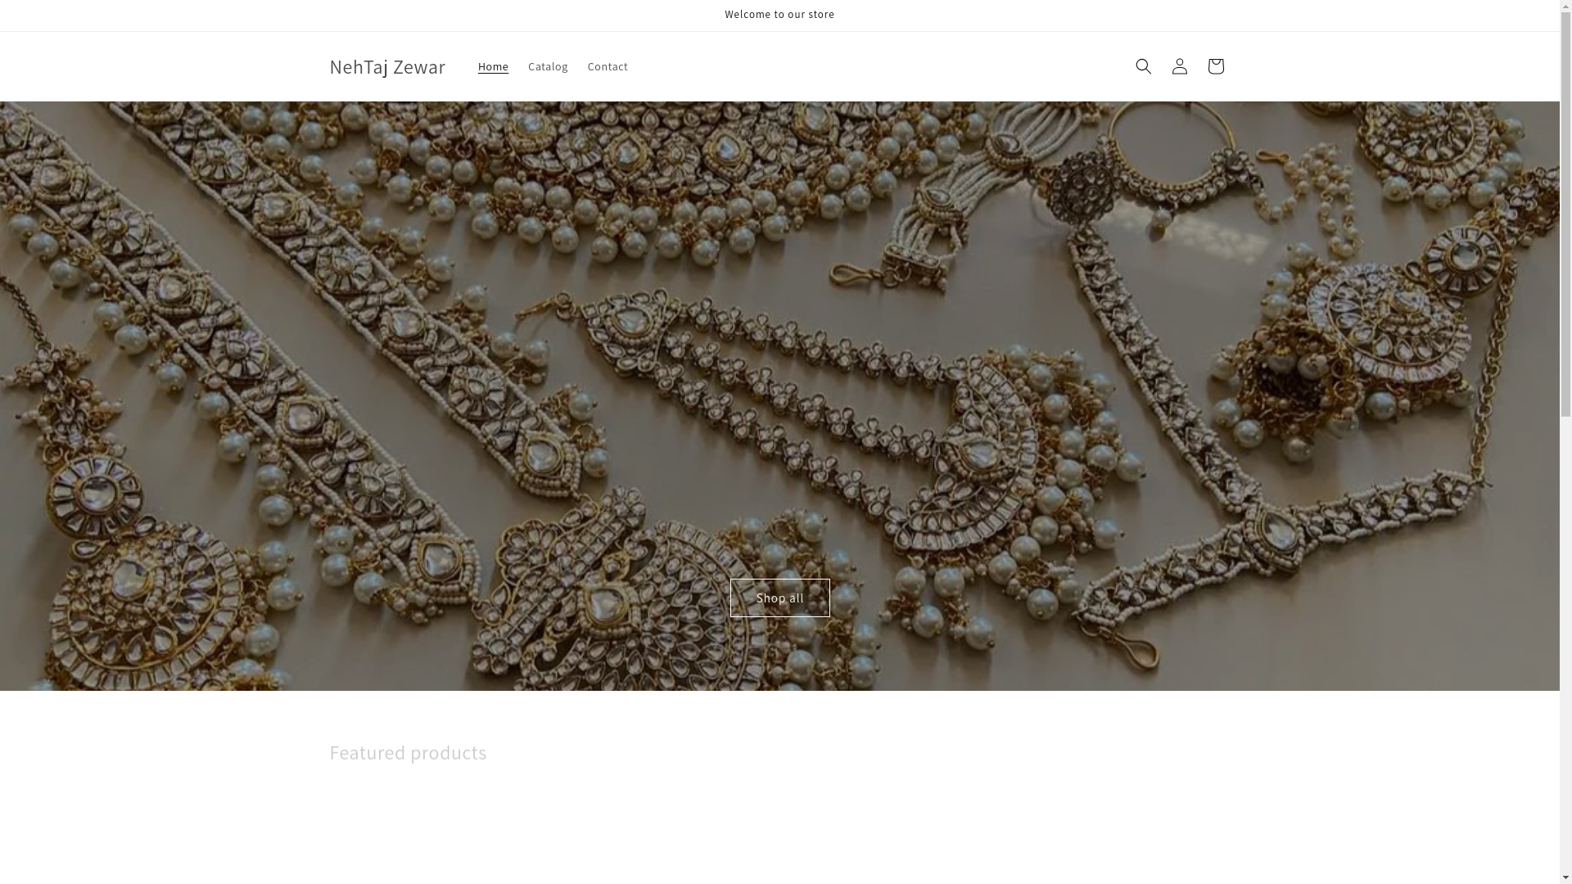Open the shopping cart icon
This screenshot has width=1572, height=884.
pos(1215,66)
